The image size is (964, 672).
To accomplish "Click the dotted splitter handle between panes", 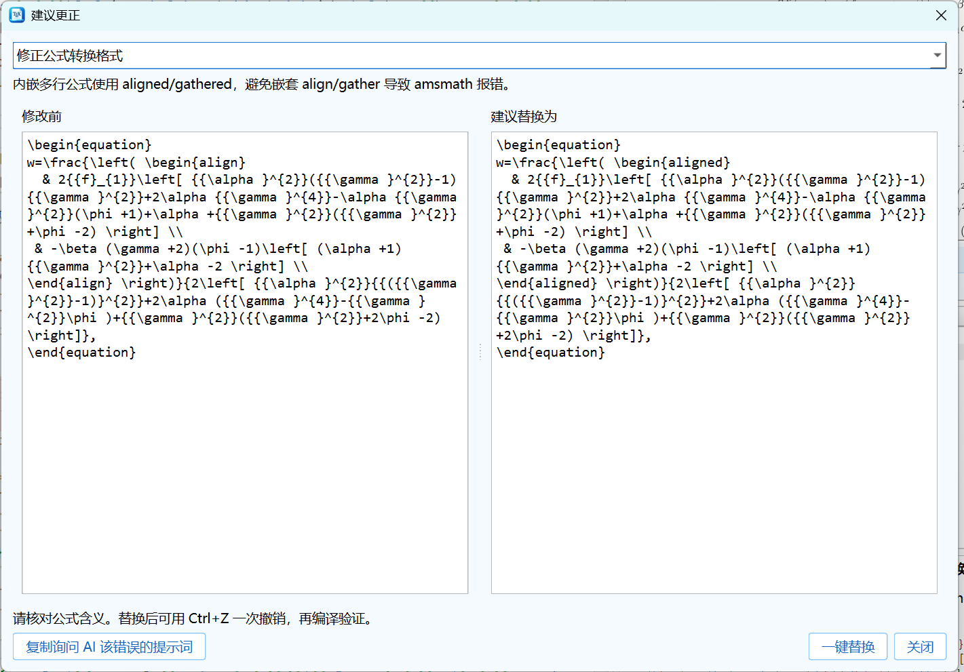I will pyautogui.click(x=480, y=351).
